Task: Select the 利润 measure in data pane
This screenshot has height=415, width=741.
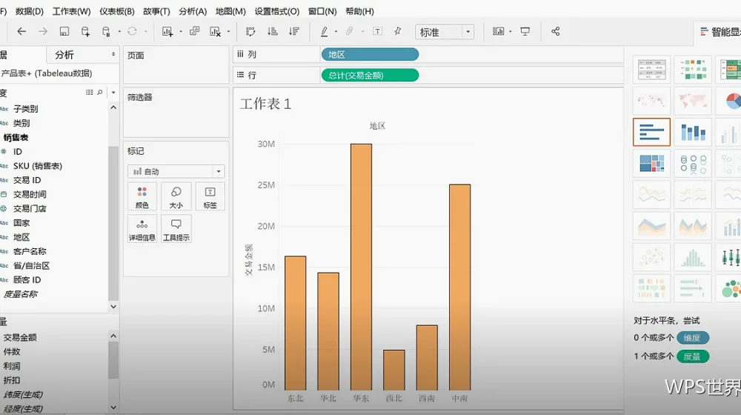Action: pyautogui.click(x=12, y=366)
